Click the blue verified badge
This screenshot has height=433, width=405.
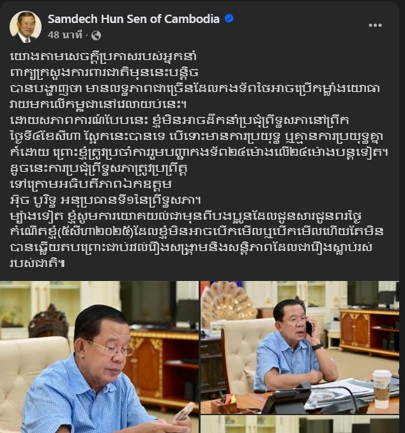point(229,19)
